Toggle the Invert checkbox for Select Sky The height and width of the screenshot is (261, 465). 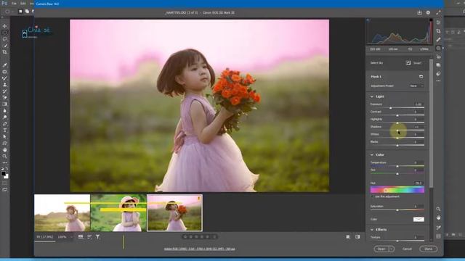point(408,63)
